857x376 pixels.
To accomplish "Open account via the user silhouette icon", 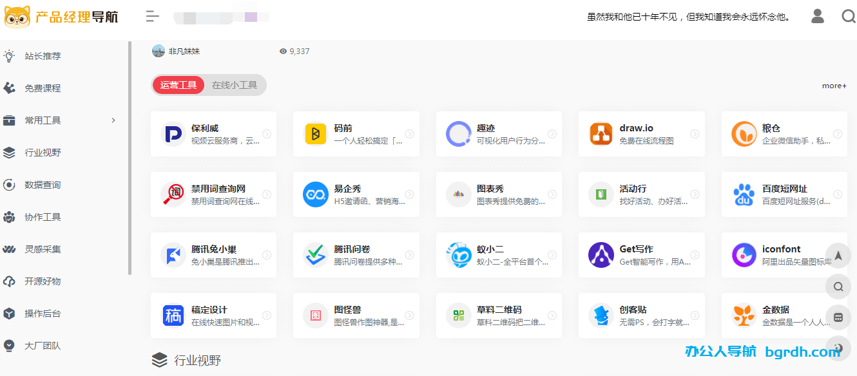I will (x=817, y=15).
